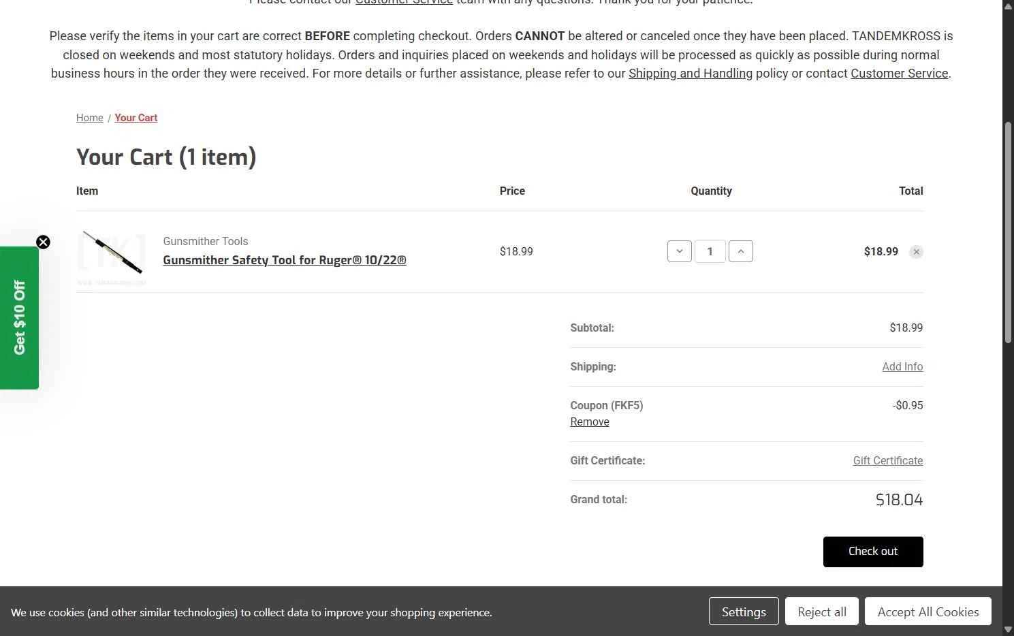Click the Price column header
The width and height of the screenshot is (1014, 636).
tap(512, 191)
